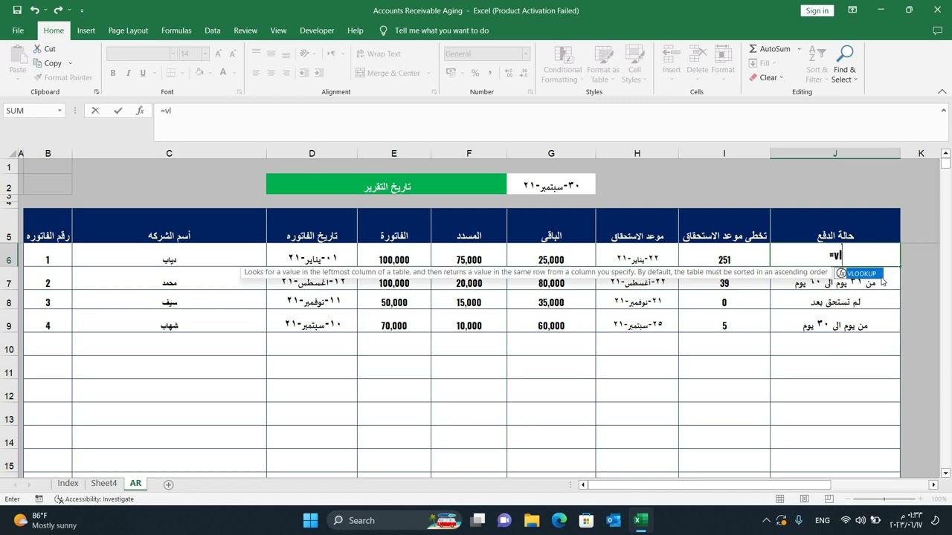Undo the last action
The image size is (952, 535).
[x=34, y=10]
